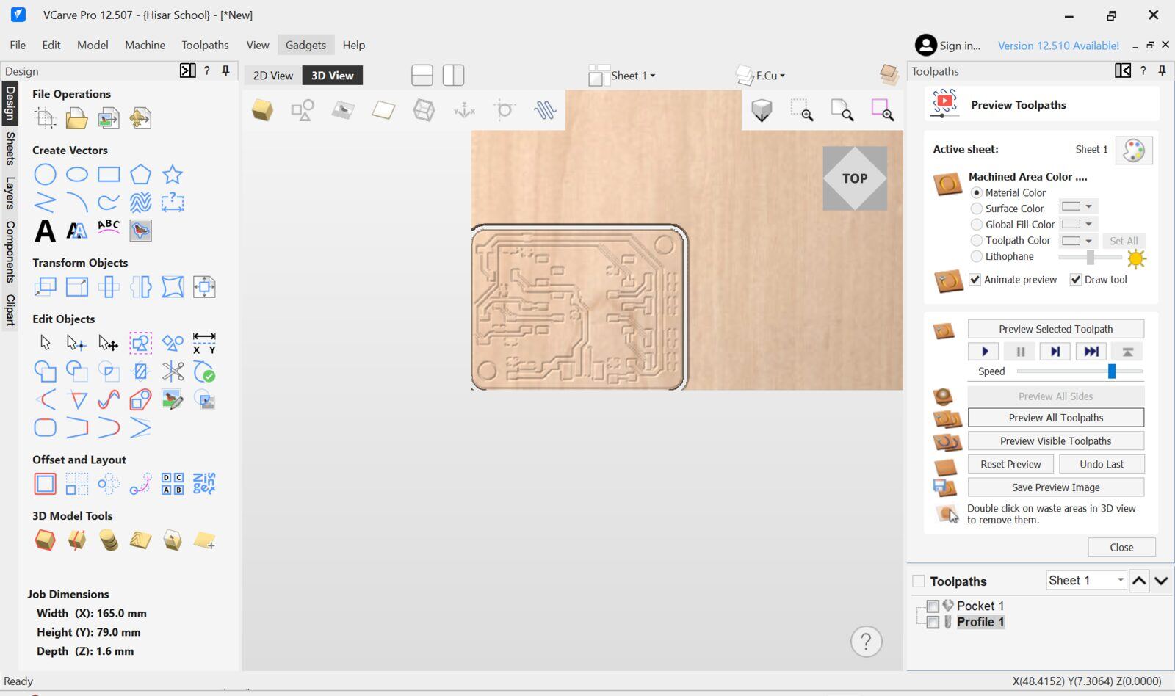Image resolution: width=1175 pixels, height=696 pixels.
Task: Choose the Draw Star tool
Action: [173, 175]
